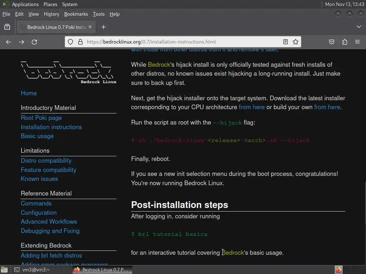Click the Post-installation steps heading

pos(179,205)
